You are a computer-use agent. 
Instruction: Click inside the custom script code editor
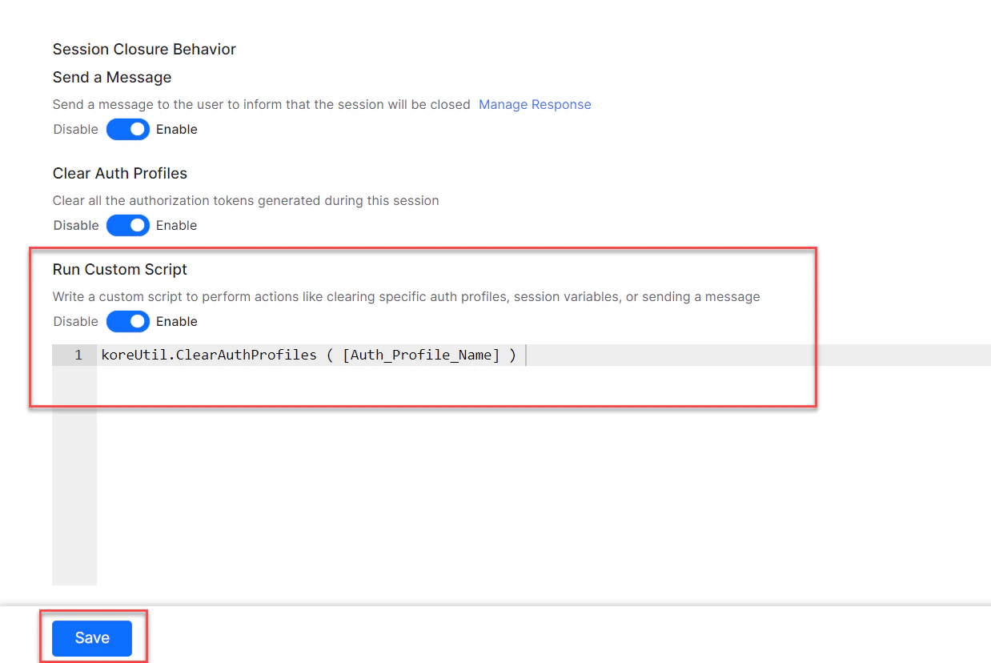[x=320, y=355]
